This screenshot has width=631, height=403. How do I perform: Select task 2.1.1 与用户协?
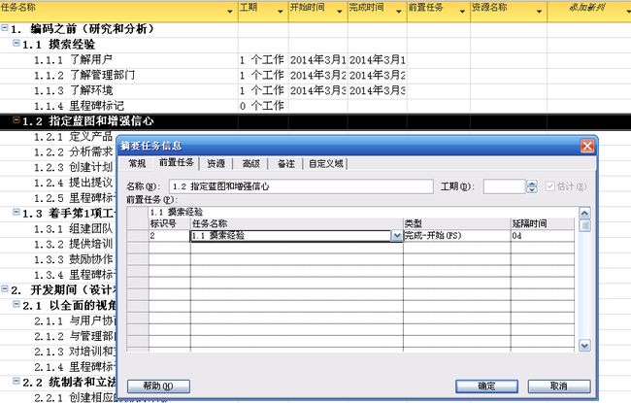tap(75, 320)
